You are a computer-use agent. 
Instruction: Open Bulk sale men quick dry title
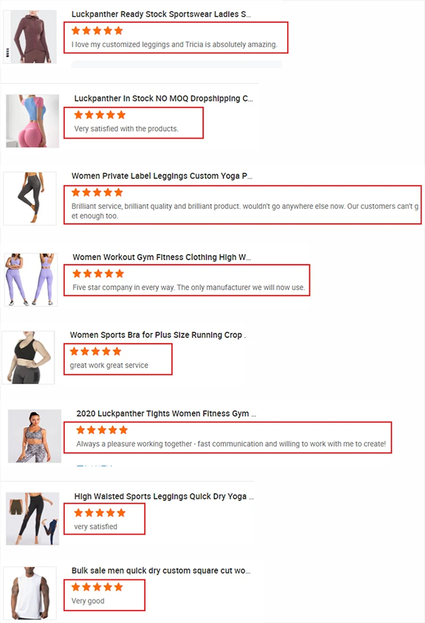[x=161, y=571]
